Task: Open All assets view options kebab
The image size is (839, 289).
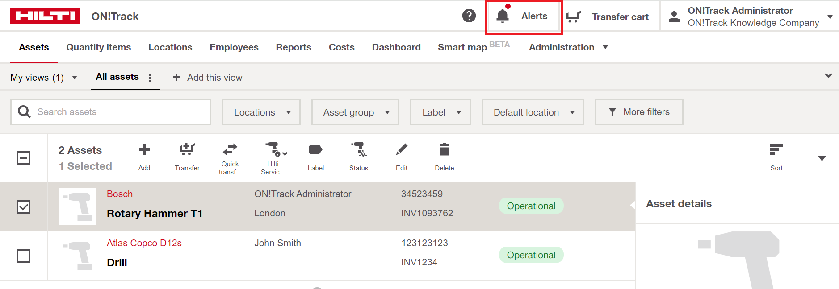Action: pyautogui.click(x=150, y=78)
